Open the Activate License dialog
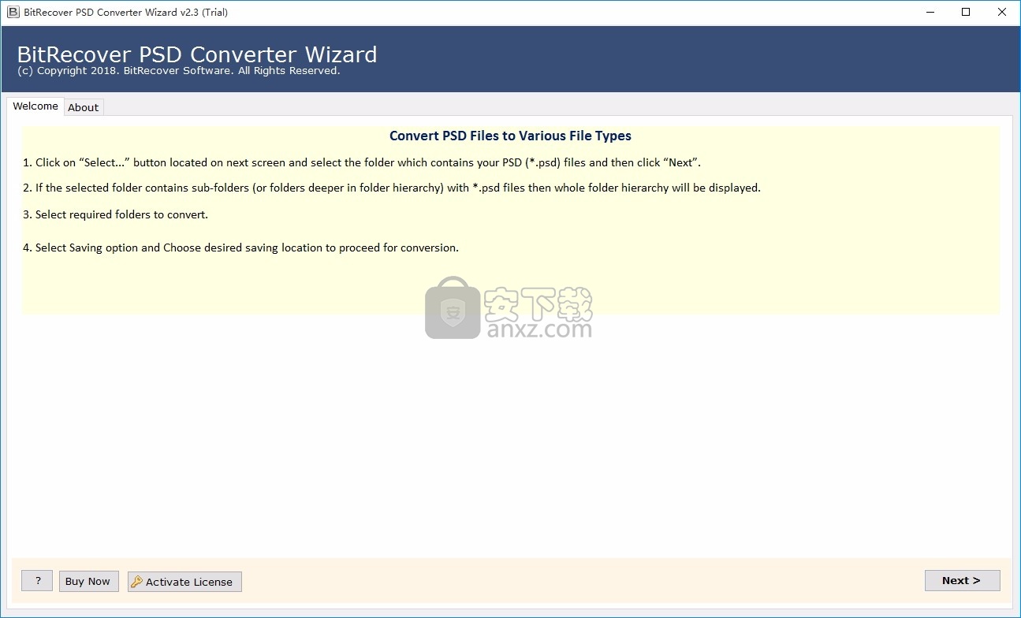 [x=184, y=582]
